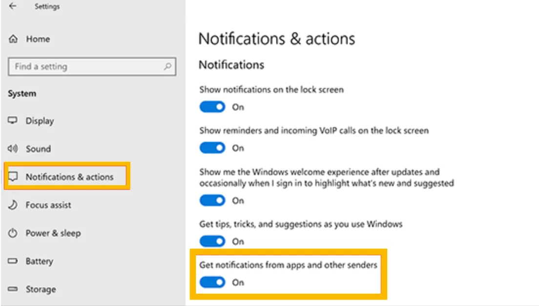Click 'Show notifications on the lock screen' label
This screenshot has height=306, width=539.
click(271, 89)
